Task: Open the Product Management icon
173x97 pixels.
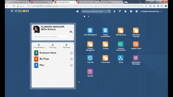Action: point(90,44)
